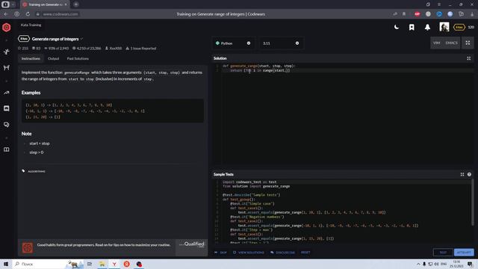Viewport: 478px width, 269px height.
Task: Open the Yandex browser taskbar icon
Action: [114, 264]
